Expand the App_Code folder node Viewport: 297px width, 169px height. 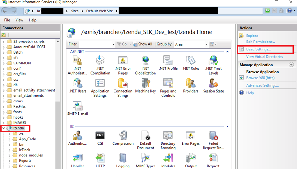click(9, 139)
